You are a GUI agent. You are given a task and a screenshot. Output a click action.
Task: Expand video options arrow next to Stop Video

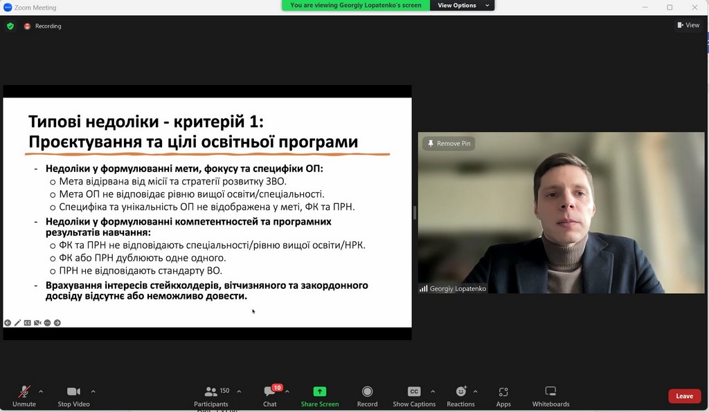click(x=93, y=391)
